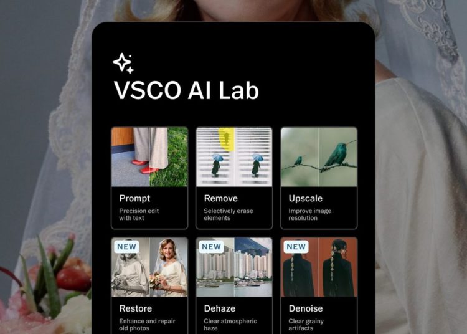Choose the Dehaze tool title
The height and width of the screenshot is (334, 467).
(220, 308)
